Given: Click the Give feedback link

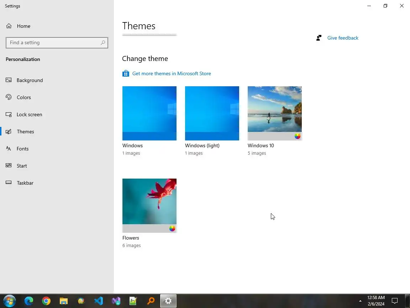Looking at the screenshot, I should point(343,38).
